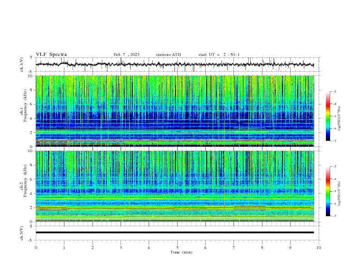Click the "-7" tick on lower colorbar
359x278 pixels.
click(x=334, y=216)
